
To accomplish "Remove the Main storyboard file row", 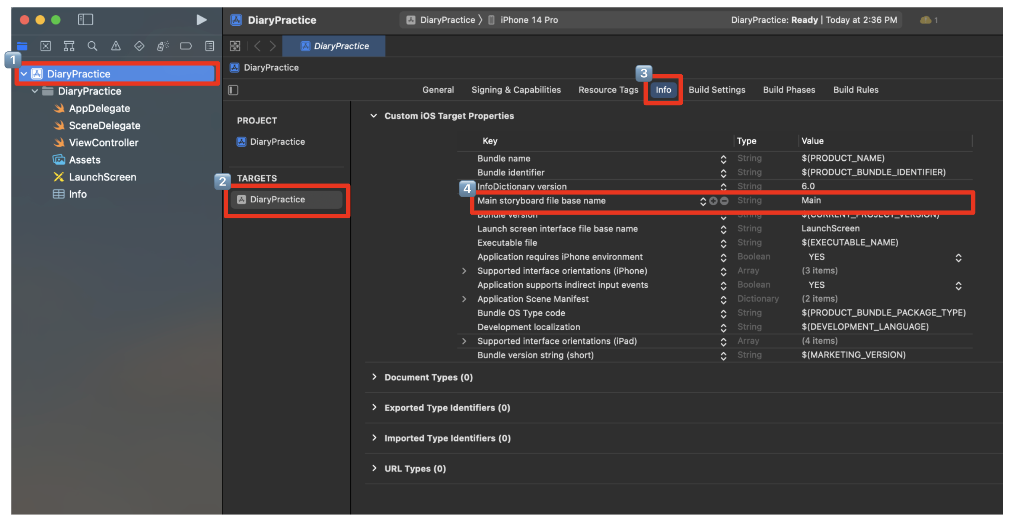I will 724,201.
